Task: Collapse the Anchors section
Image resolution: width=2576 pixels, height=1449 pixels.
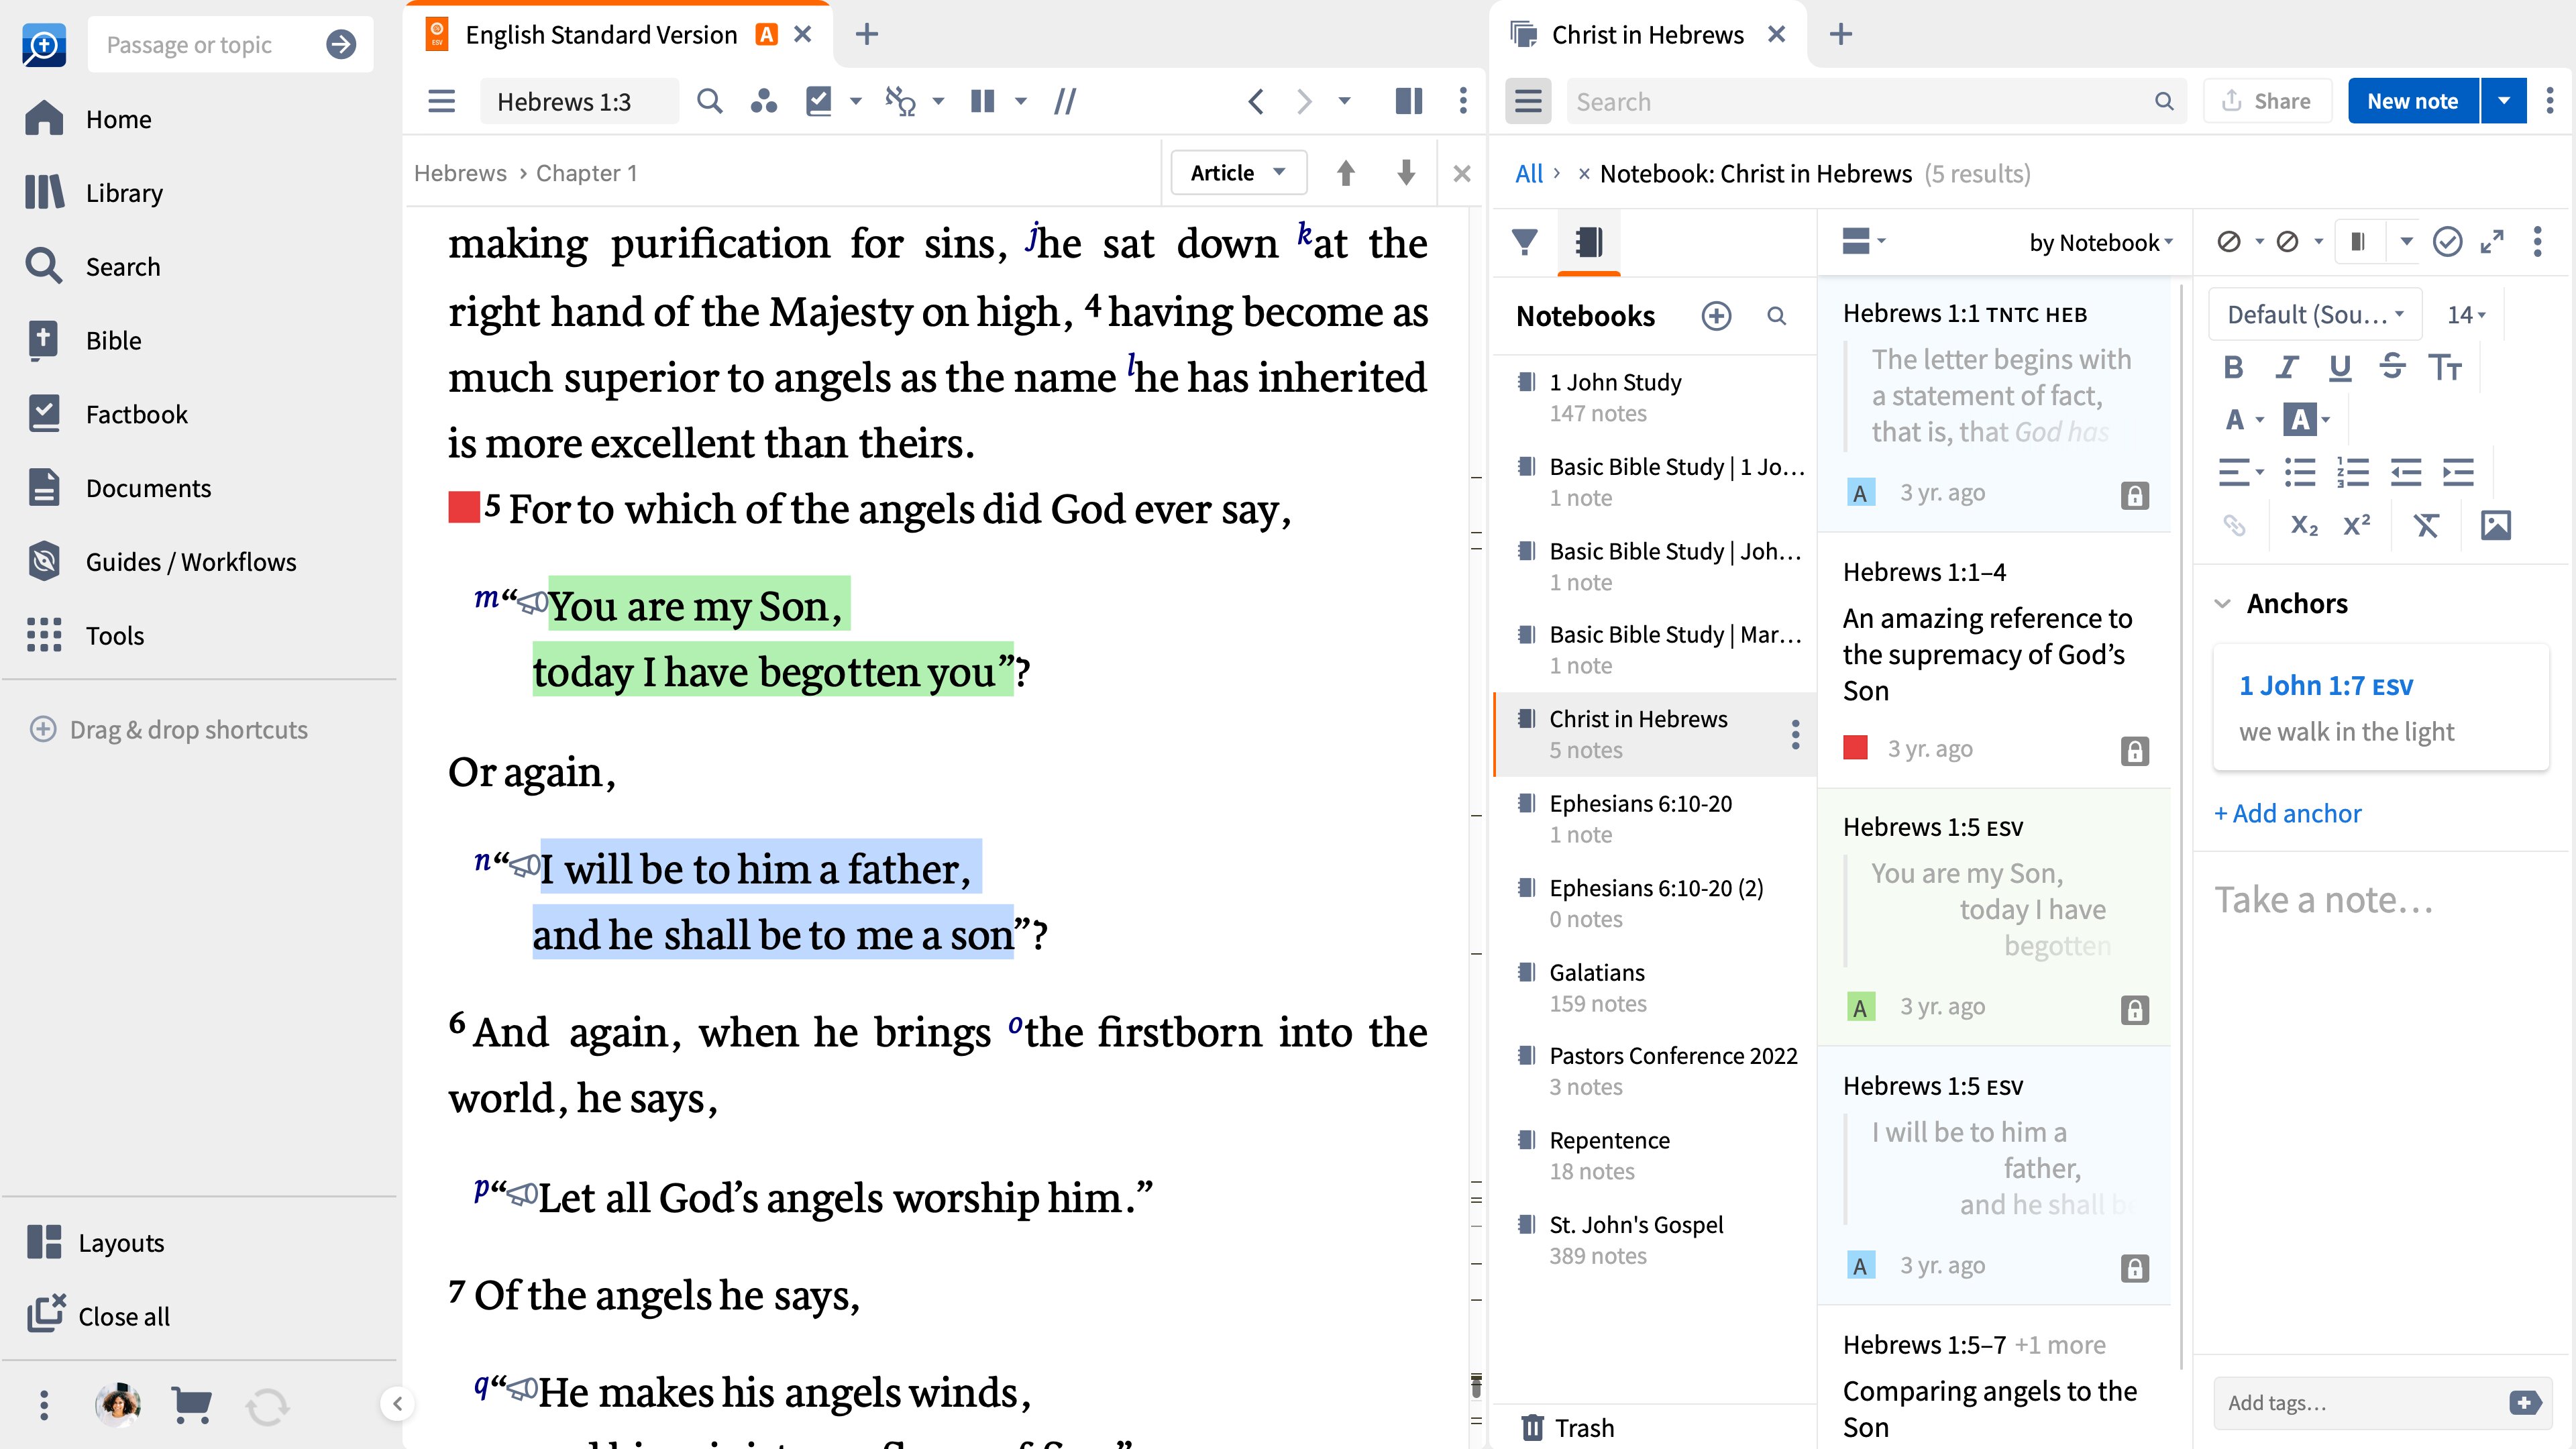Action: tap(2222, 603)
